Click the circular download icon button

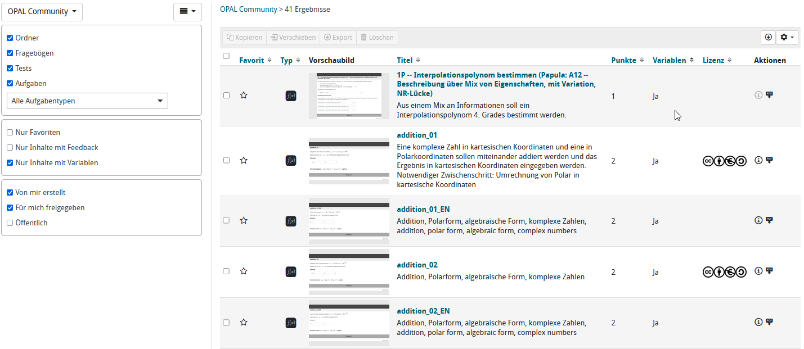click(768, 37)
